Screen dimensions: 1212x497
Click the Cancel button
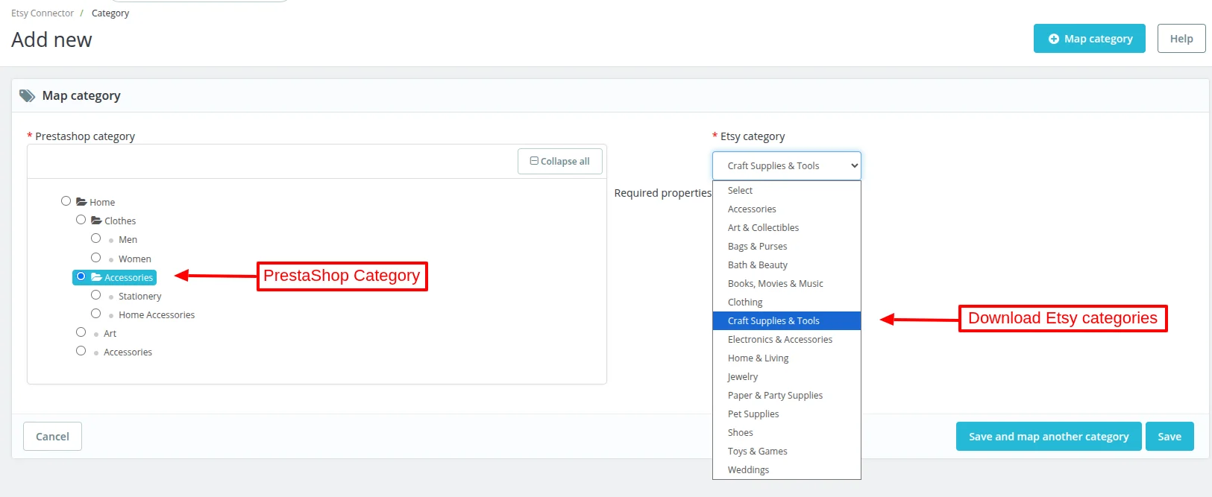click(52, 437)
